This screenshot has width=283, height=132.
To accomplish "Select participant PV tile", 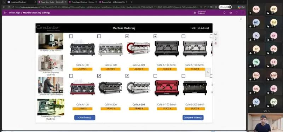I will pos(274,102).
